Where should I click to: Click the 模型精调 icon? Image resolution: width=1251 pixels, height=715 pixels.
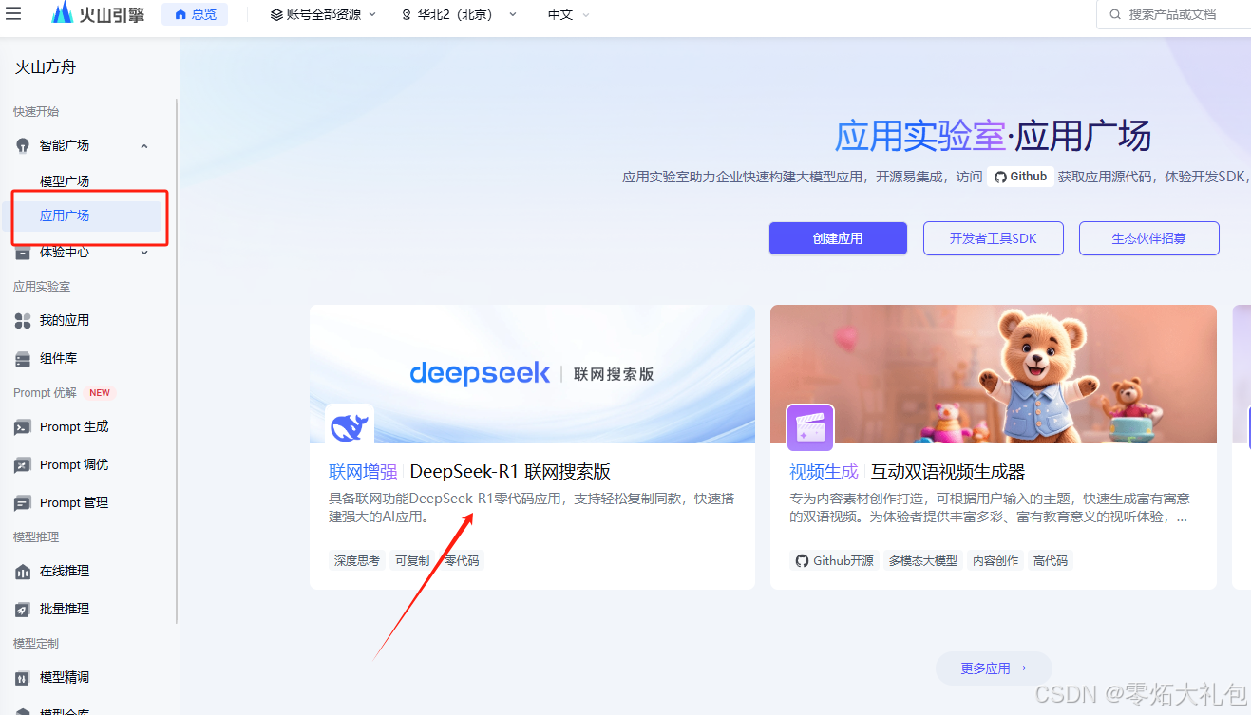click(23, 678)
